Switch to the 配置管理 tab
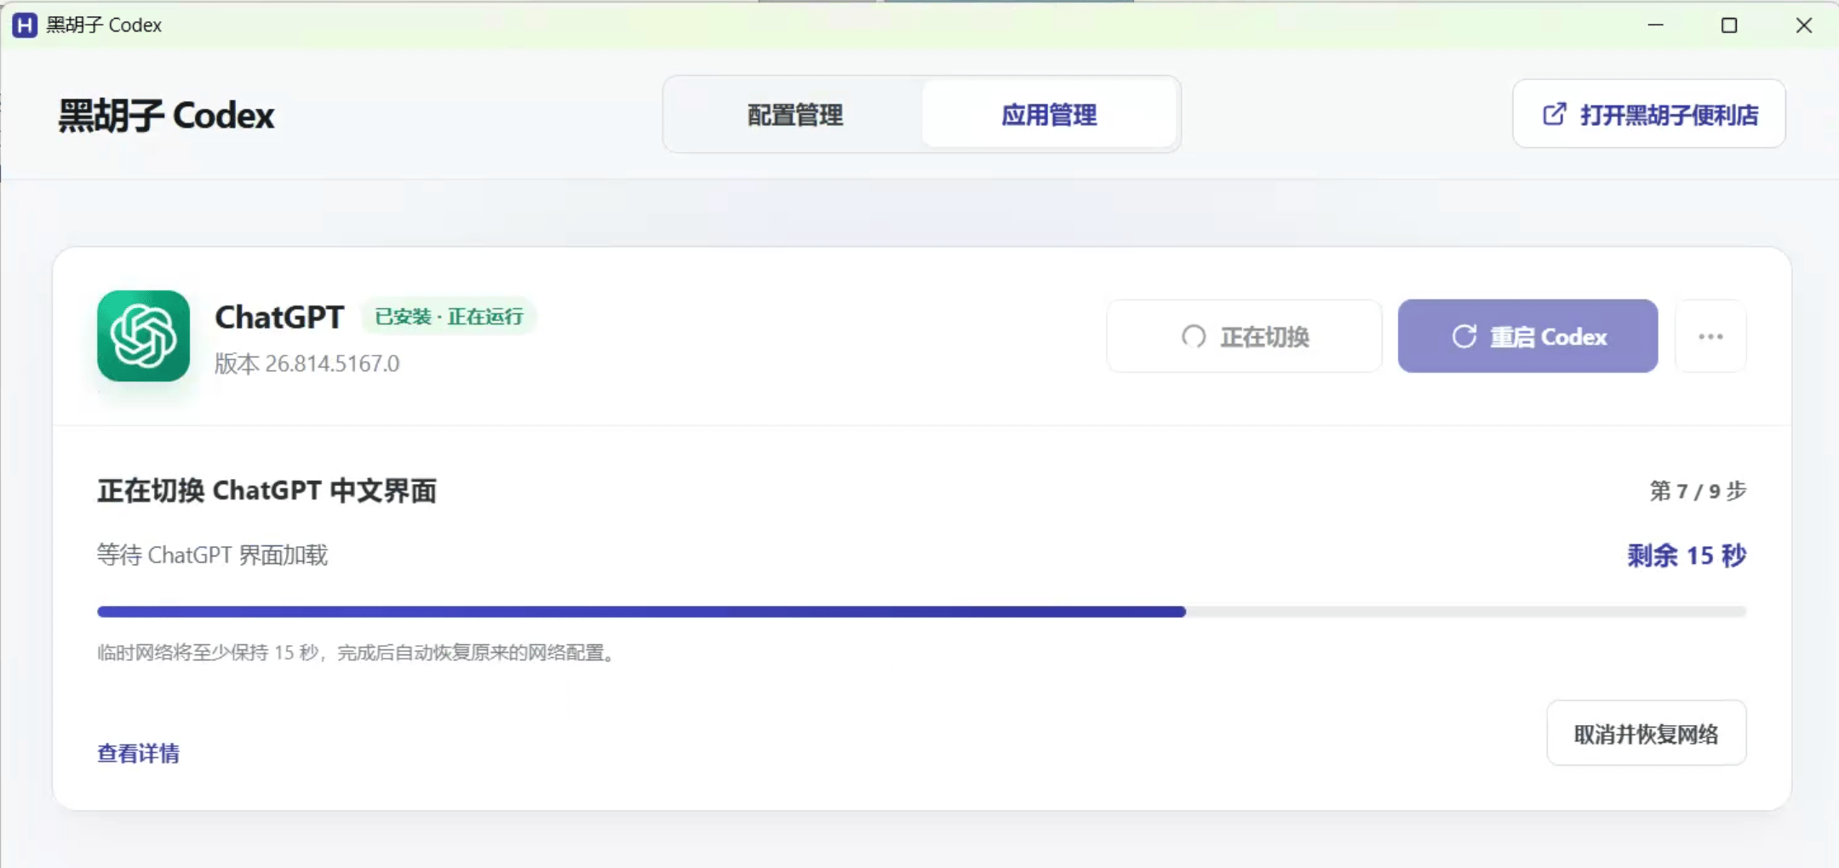Screen dimensions: 1839x868 tap(794, 115)
